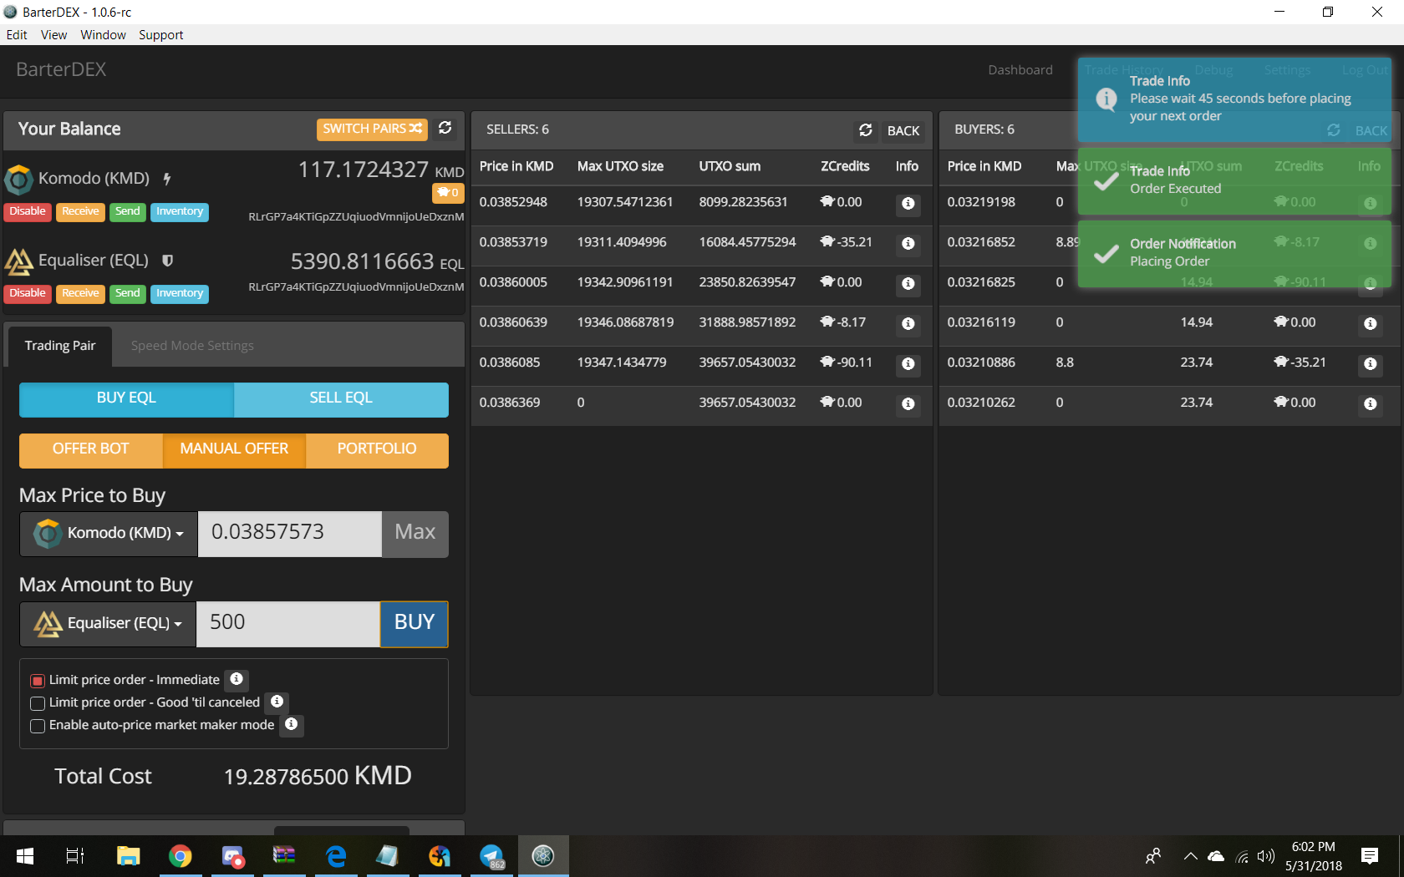This screenshot has height=877, width=1404.
Task: Open info for seller price 0.03853719
Action: tap(908, 244)
